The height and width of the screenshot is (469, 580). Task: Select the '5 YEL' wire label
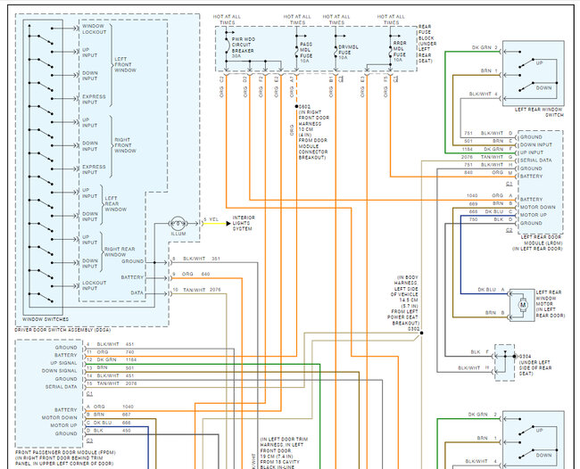(211, 219)
